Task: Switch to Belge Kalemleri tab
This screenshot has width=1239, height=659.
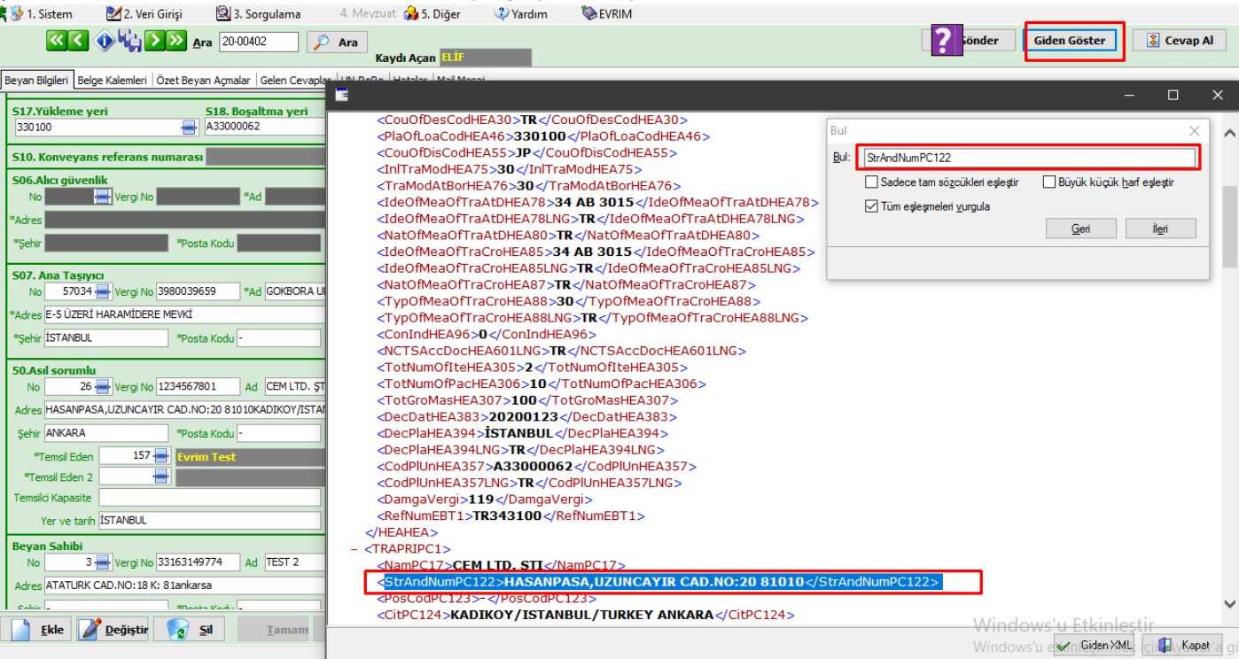Action: [x=113, y=81]
